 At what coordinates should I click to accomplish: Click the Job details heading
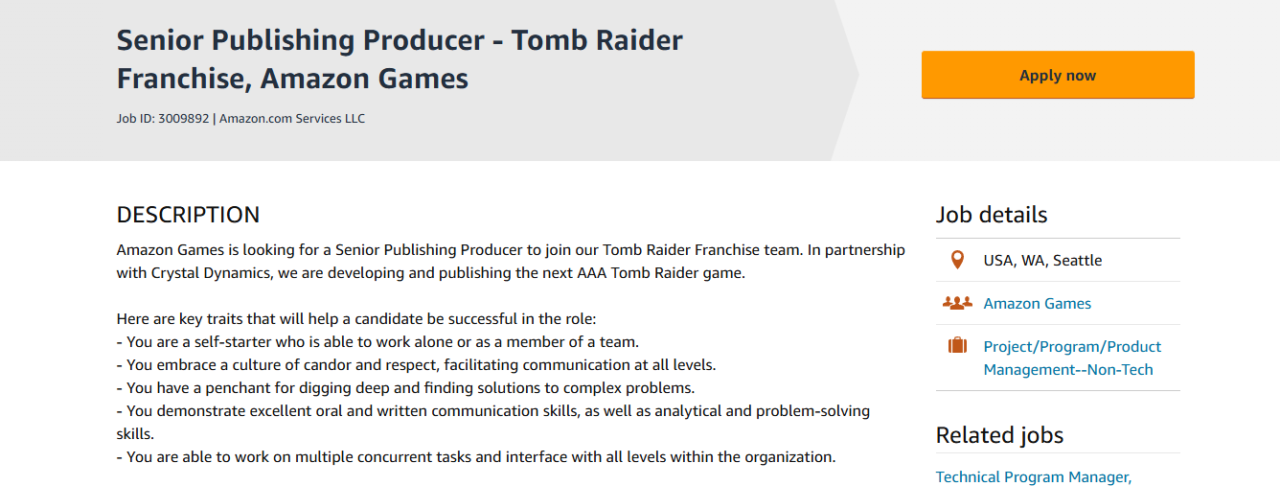[992, 215]
